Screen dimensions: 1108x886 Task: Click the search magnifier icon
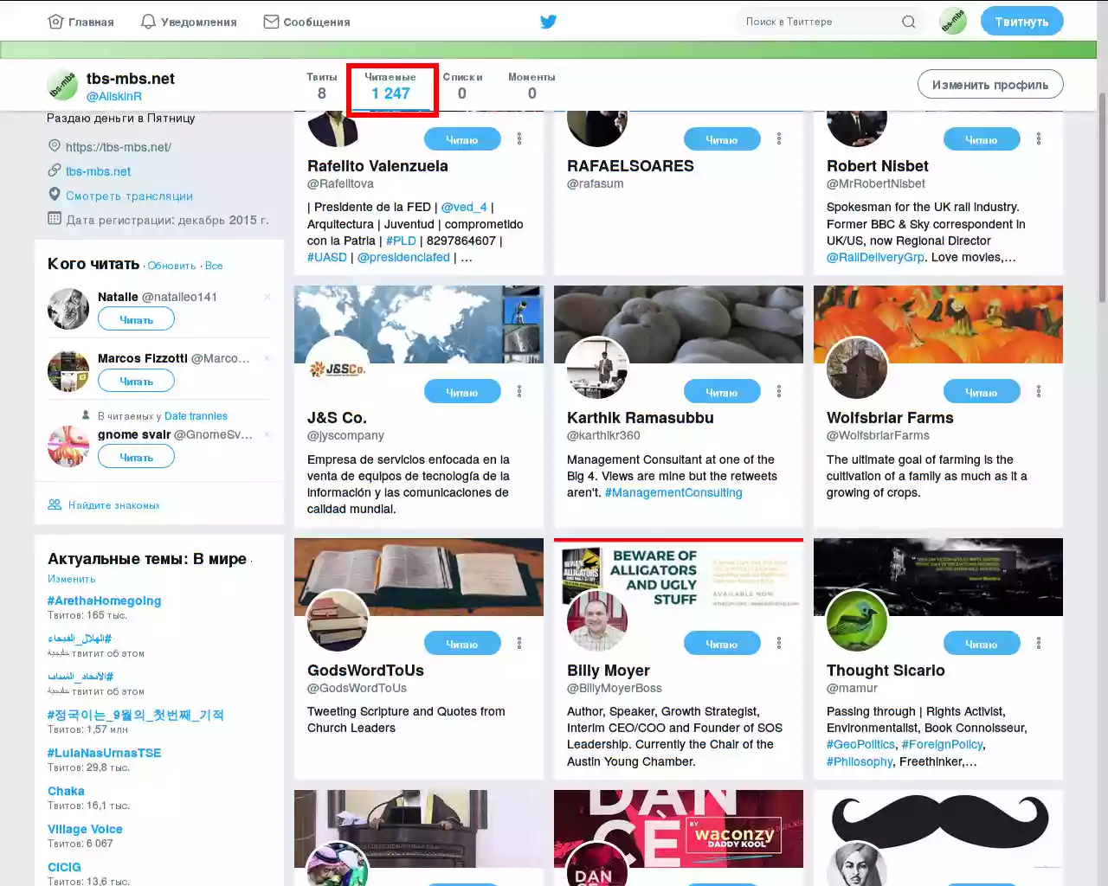pos(908,22)
